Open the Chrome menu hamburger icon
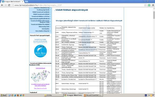This screenshot has height=97, width=155. pyautogui.click(x=153, y=5)
